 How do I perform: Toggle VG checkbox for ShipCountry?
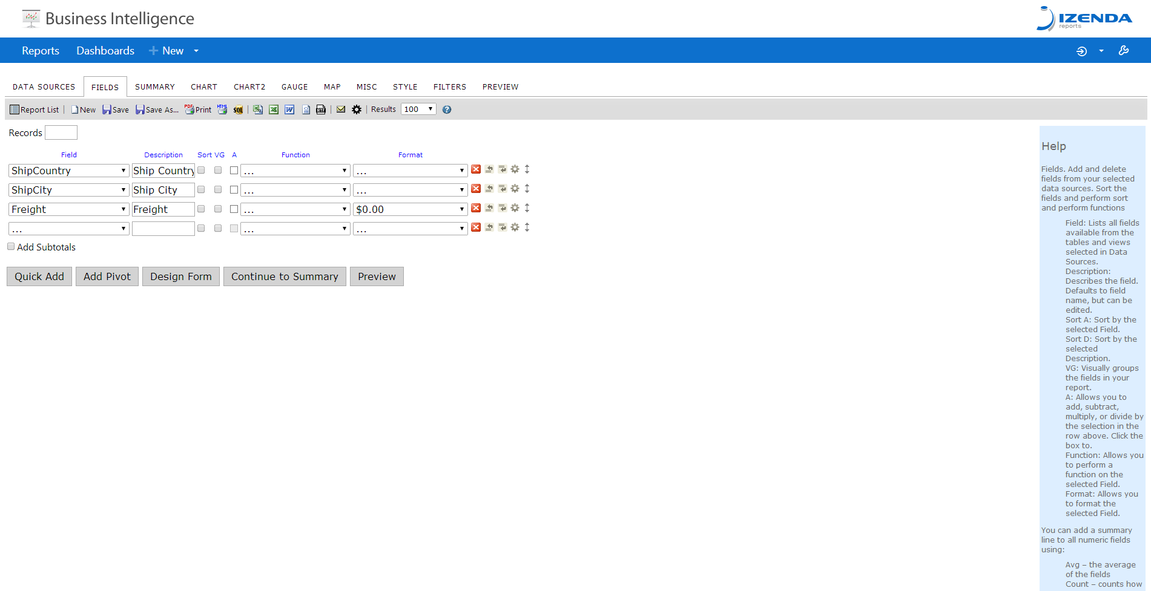coord(218,171)
